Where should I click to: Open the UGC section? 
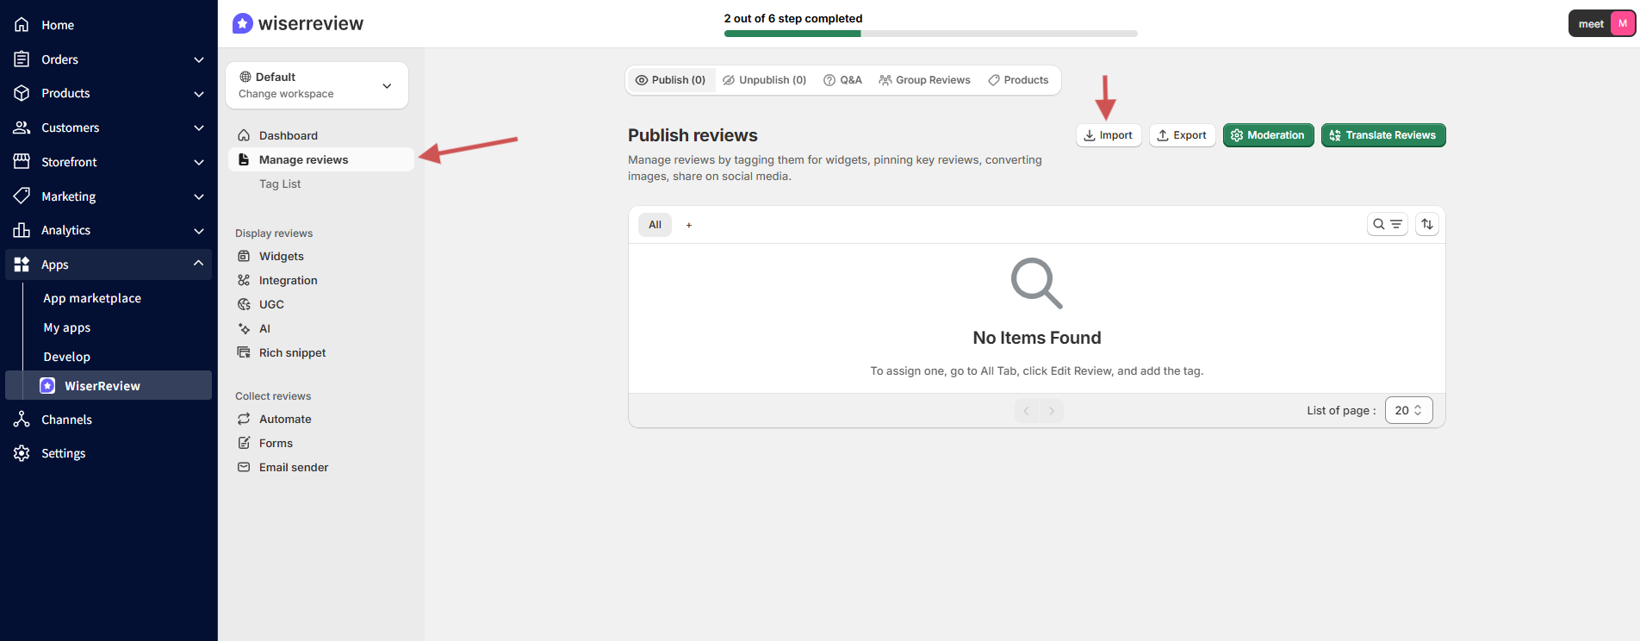click(270, 304)
